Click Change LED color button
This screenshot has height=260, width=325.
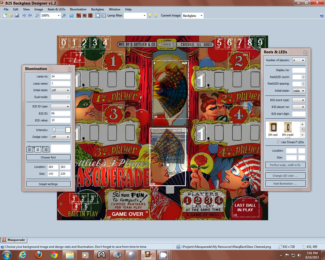(285, 175)
